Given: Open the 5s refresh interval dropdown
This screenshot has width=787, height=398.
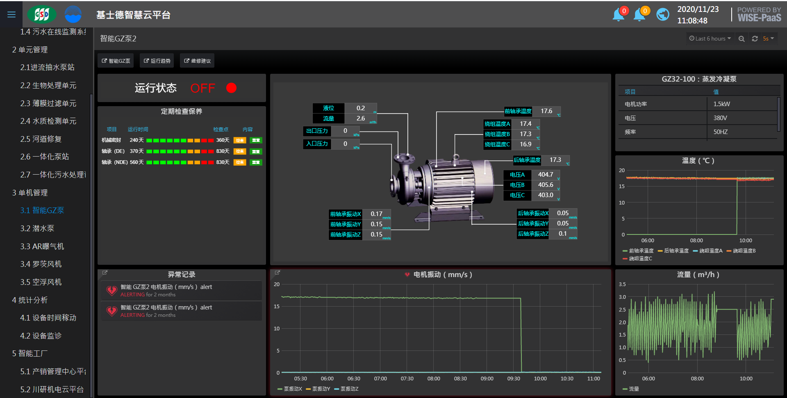Looking at the screenshot, I should click(768, 39).
